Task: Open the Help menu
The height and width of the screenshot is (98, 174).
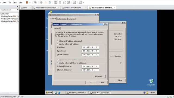Action: point(20,2)
